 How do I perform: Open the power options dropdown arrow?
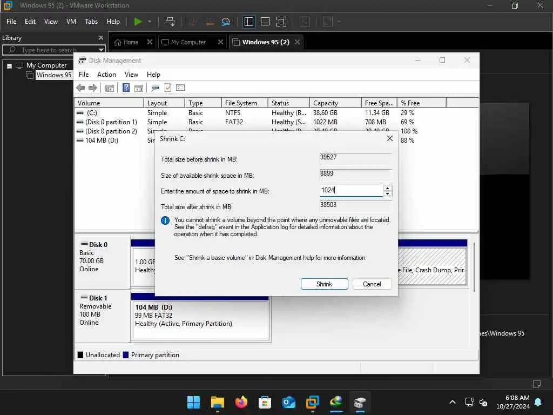pyautogui.click(x=150, y=22)
